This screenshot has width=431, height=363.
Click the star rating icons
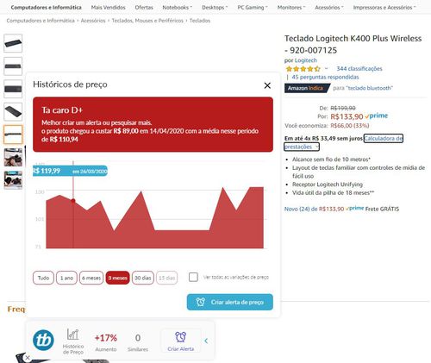click(303, 69)
